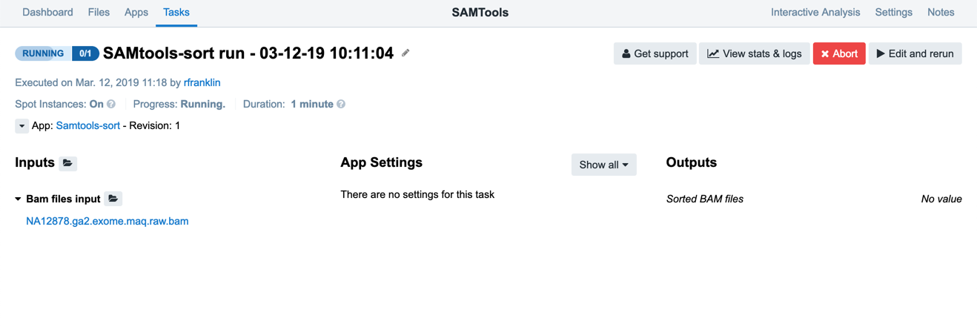
Task: Click the 0/1 progress counter badge
Action: pyautogui.click(x=85, y=53)
